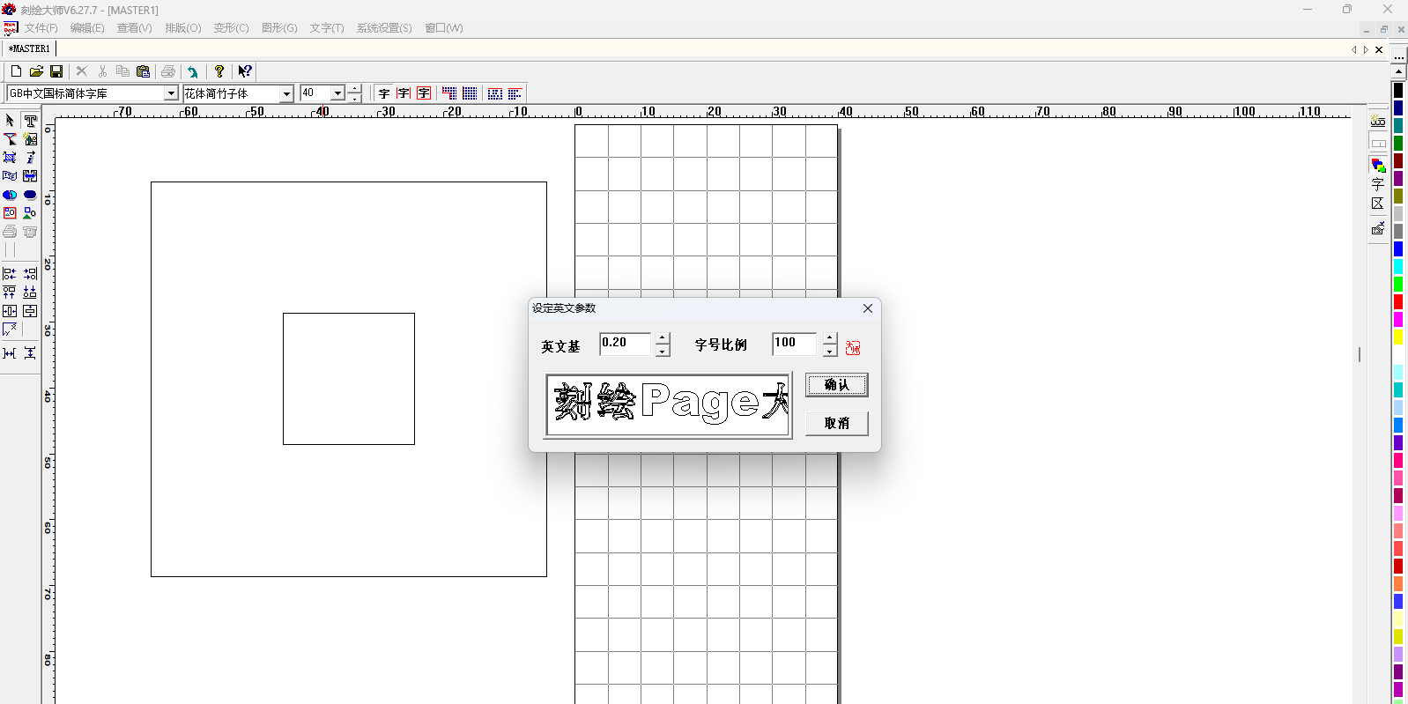Open the 系统设置(S) menu
The height and width of the screenshot is (704, 1408).
(383, 28)
